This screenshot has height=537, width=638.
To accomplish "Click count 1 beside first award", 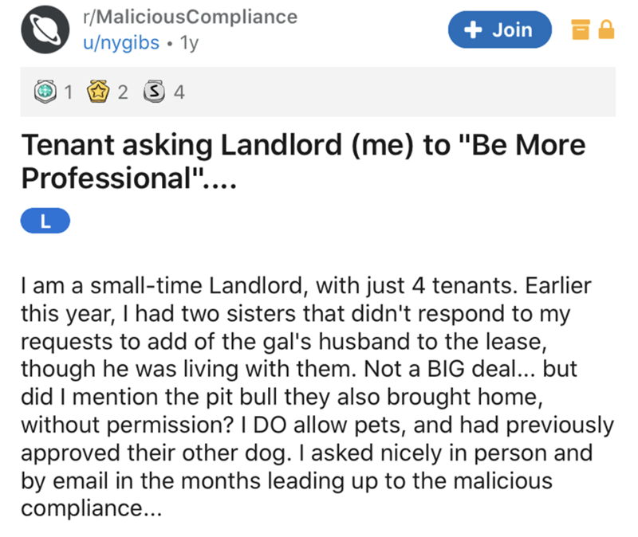I will point(69,92).
